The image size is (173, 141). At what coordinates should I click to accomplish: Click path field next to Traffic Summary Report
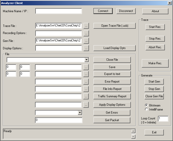coord(58,96)
